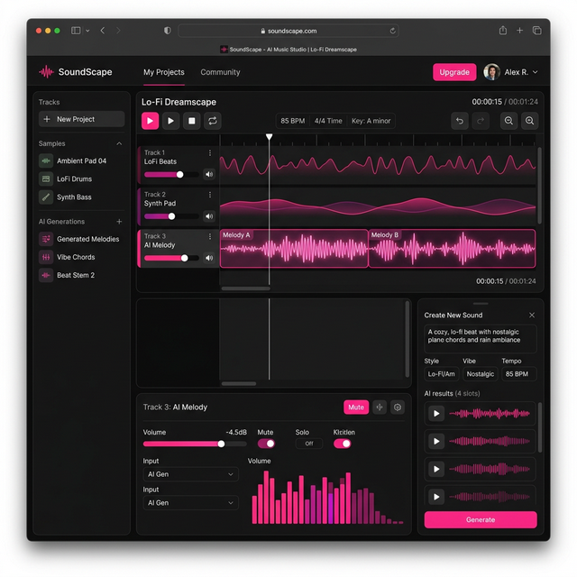This screenshot has width=577, height=577.
Task: Click the Synth Bass sample icon
Action: (46, 197)
